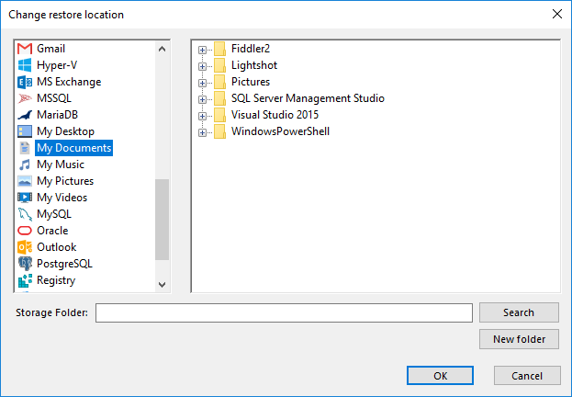This screenshot has width=572, height=397.
Task: Click the orange Outlook icon
Action: (25, 247)
